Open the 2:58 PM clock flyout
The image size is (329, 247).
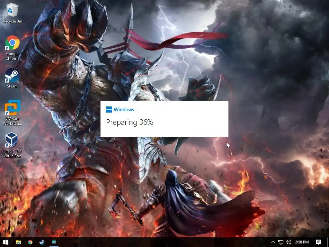[x=302, y=242]
